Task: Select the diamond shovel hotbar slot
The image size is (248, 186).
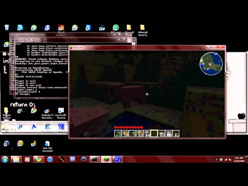Action: coord(132,133)
